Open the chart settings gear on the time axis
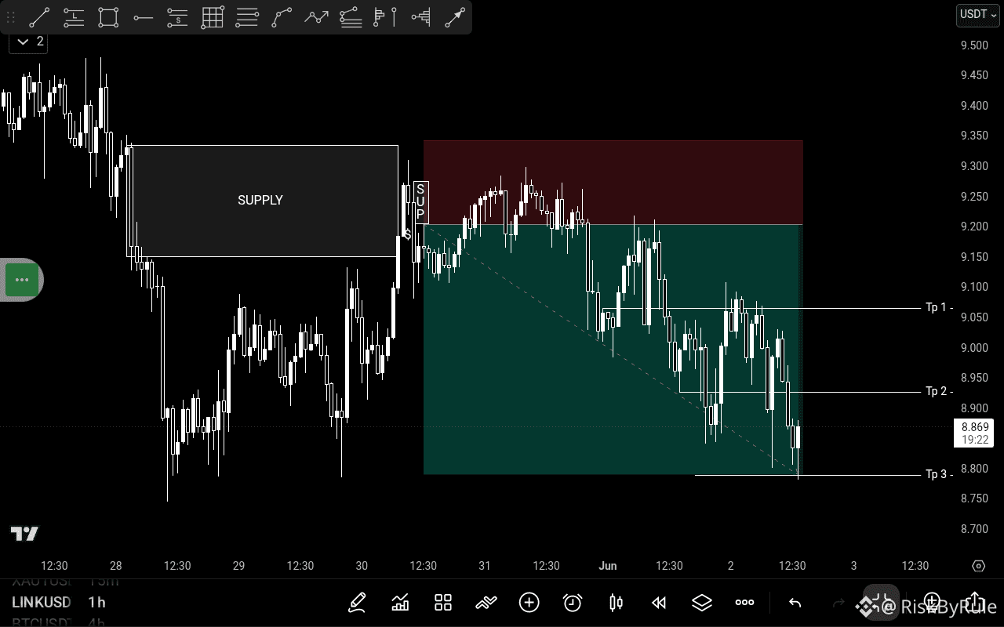This screenshot has width=1004, height=627. click(x=978, y=566)
